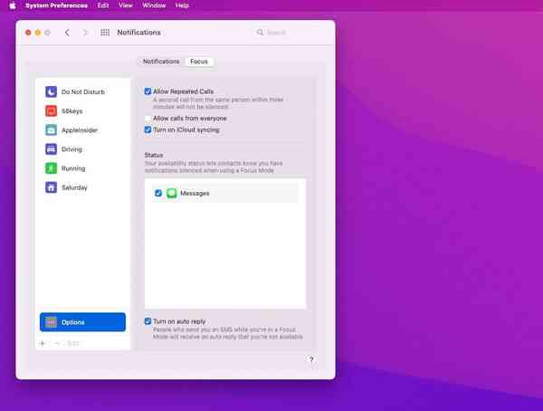This screenshot has width=543, height=411.
Task: Choose the 58keys focus icon
Action: pyautogui.click(x=52, y=110)
